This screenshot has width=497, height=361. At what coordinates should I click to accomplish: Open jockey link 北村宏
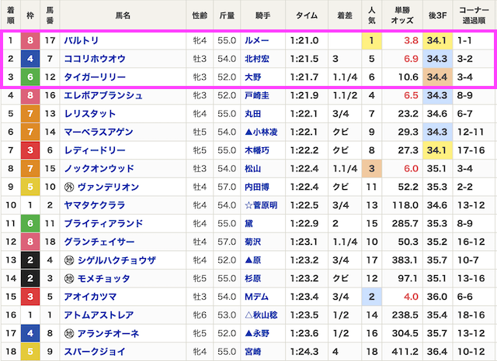pyautogui.click(x=257, y=59)
